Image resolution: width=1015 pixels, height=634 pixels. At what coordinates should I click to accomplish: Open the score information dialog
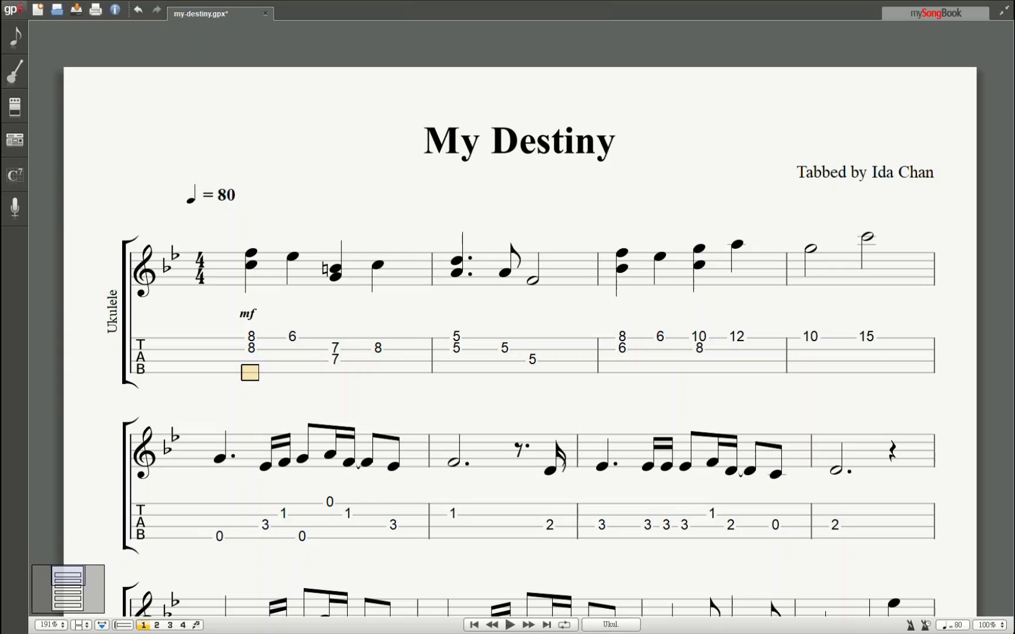click(115, 9)
